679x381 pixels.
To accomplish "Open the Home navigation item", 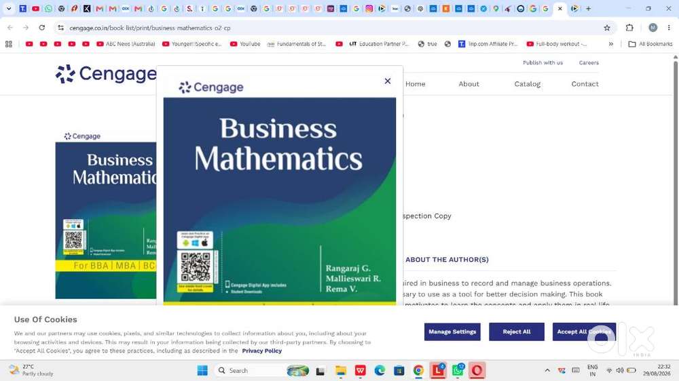I will click(x=416, y=84).
